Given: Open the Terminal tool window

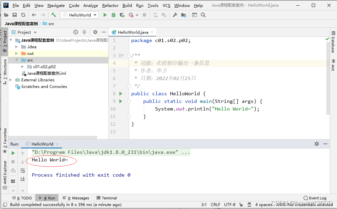Looking at the screenshot, I should [x=107, y=198].
